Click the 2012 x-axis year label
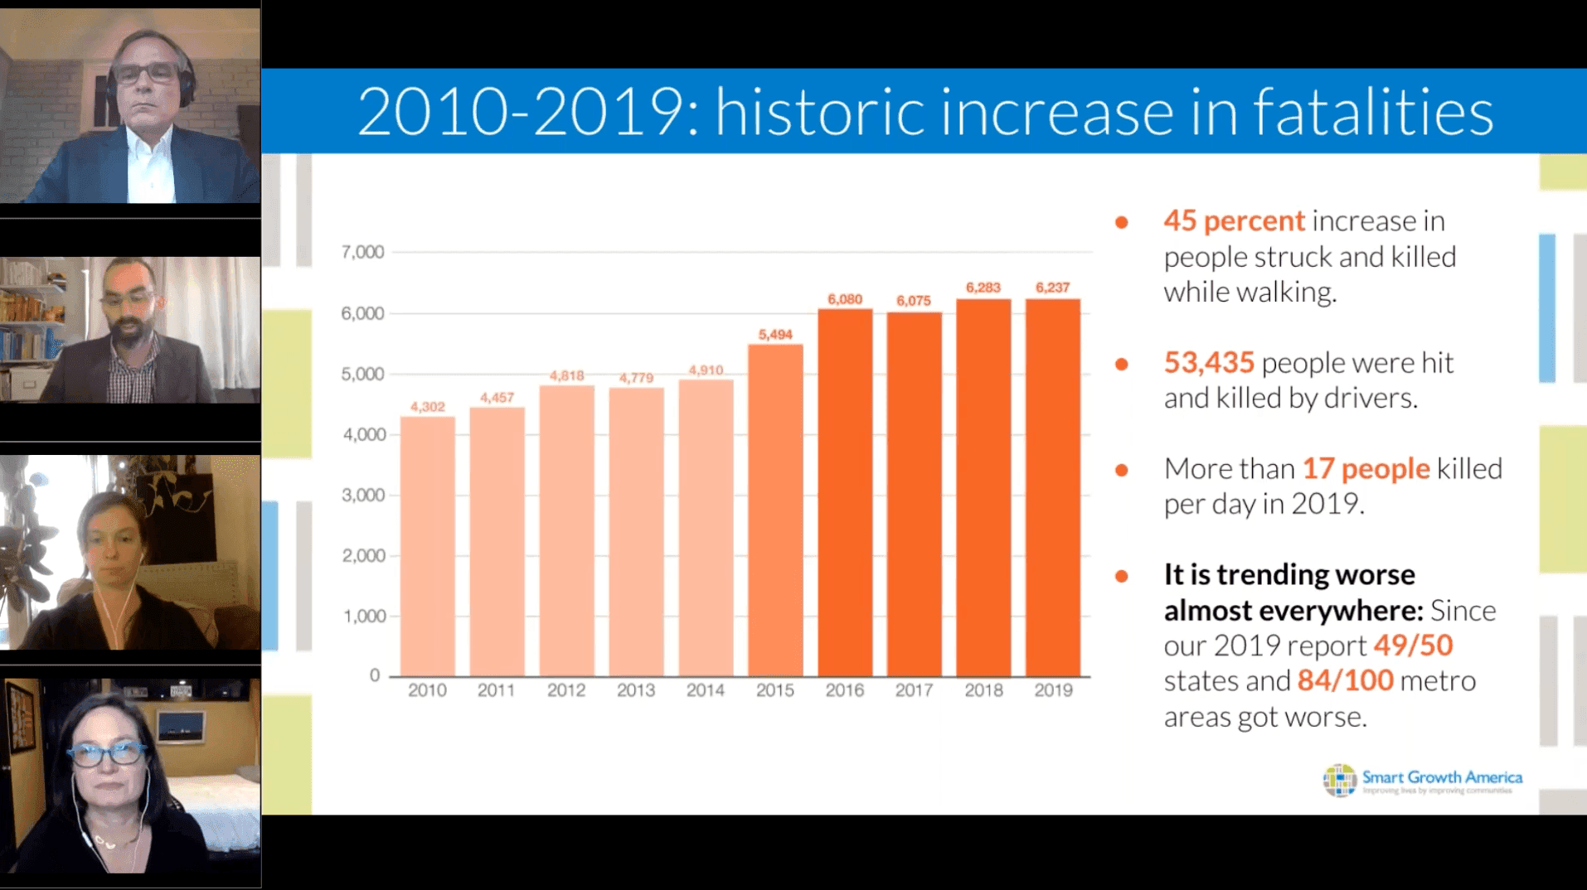This screenshot has height=890, width=1587. point(566,690)
